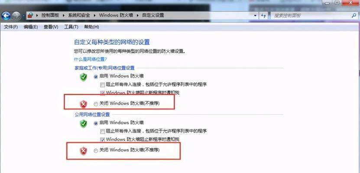
Task: Open the address bar history dropdown arrow
Action: point(255,16)
